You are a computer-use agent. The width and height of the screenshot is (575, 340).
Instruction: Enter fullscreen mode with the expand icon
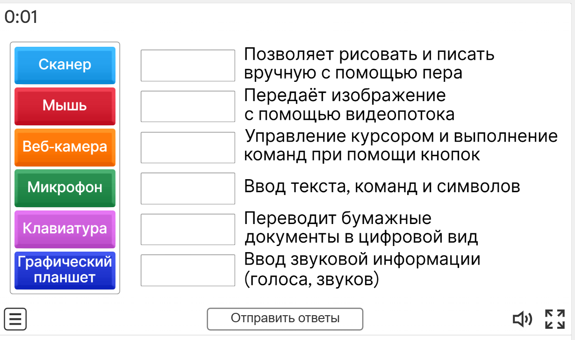(x=555, y=319)
